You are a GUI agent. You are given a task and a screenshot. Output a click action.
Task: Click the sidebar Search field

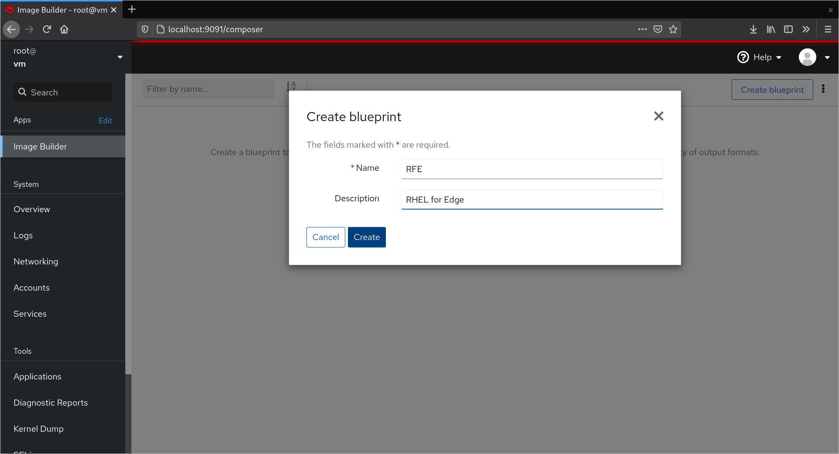[63, 92]
